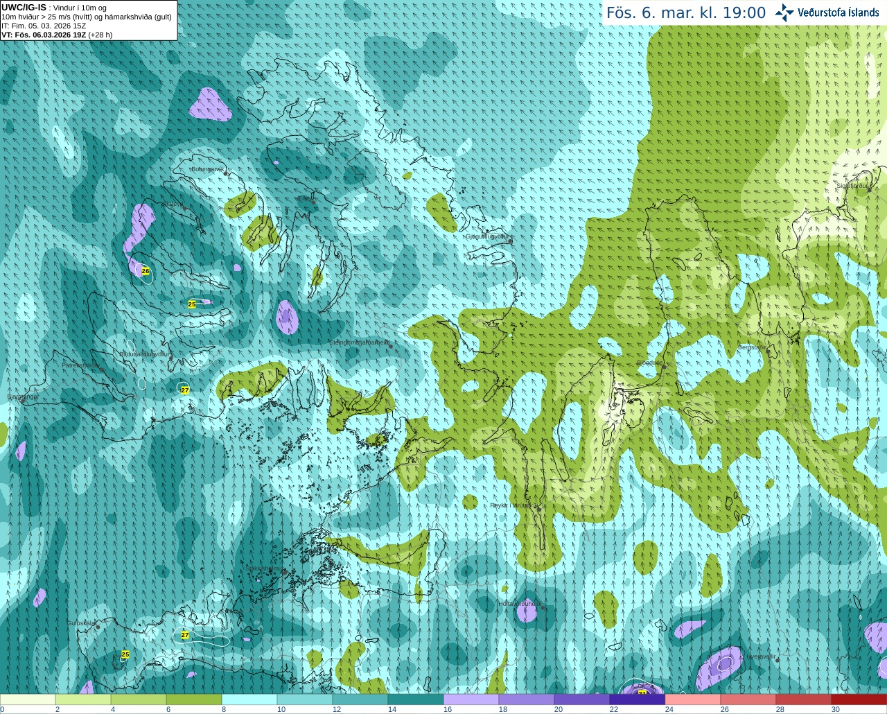Select the 14–16 m/s dark teal legend swatch
887x714 pixels.
point(416,699)
